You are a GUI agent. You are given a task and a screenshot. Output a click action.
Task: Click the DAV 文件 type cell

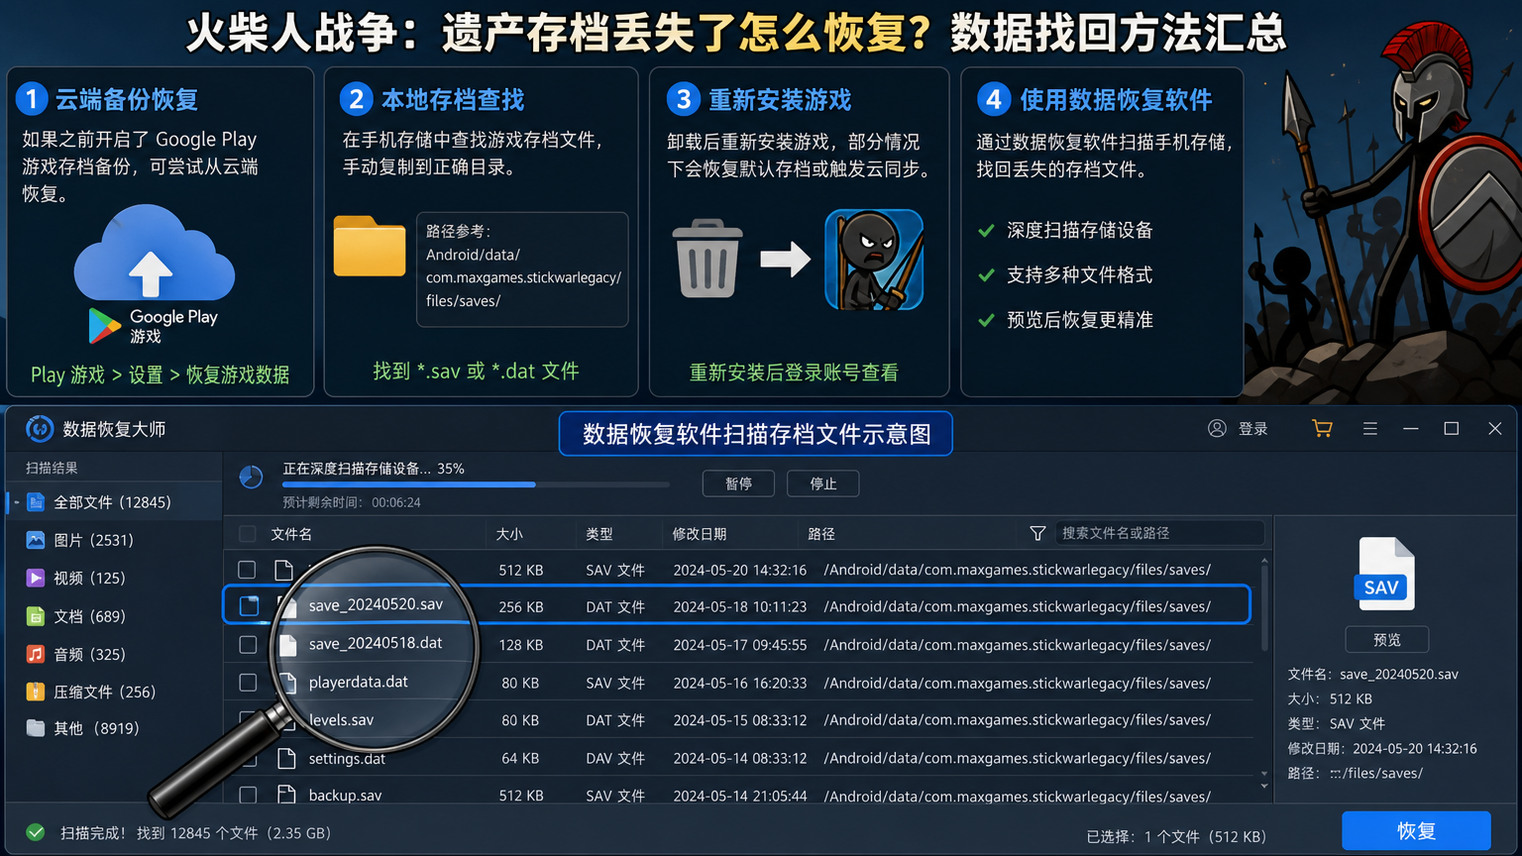pos(615,759)
